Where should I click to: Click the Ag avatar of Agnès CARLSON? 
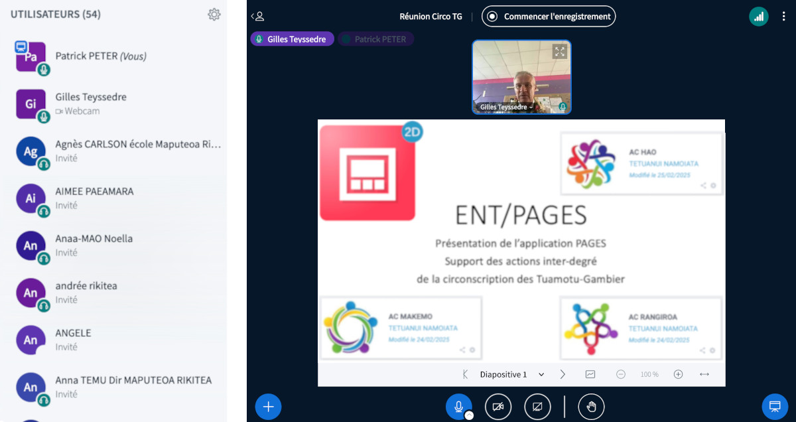tap(31, 151)
